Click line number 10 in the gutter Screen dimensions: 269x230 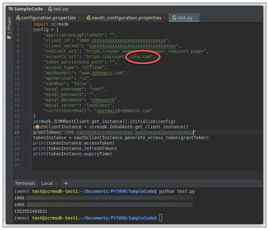17,73
